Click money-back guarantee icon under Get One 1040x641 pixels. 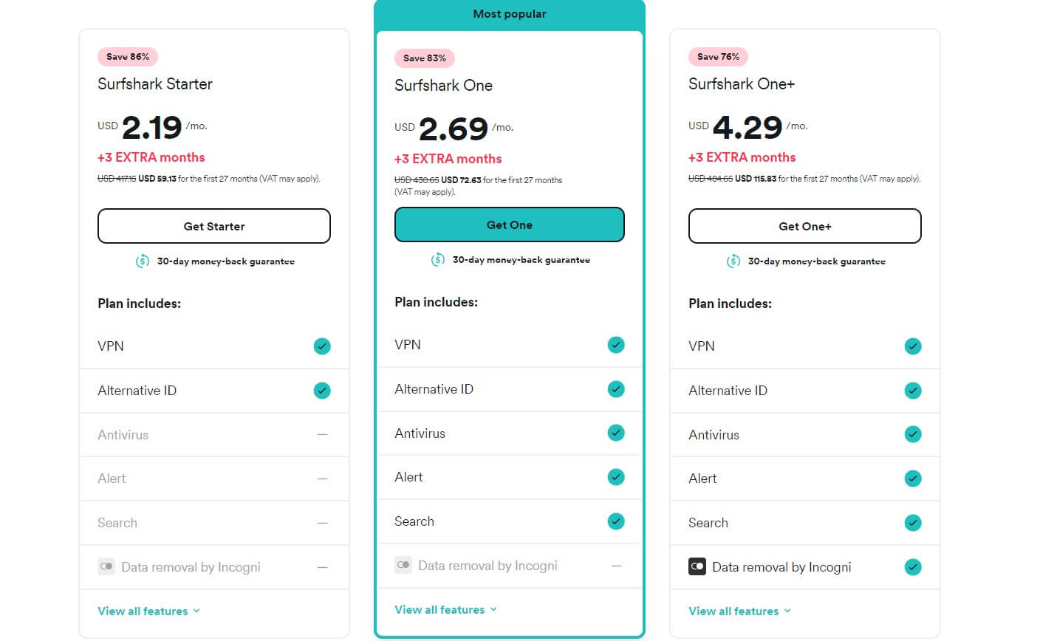point(438,260)
